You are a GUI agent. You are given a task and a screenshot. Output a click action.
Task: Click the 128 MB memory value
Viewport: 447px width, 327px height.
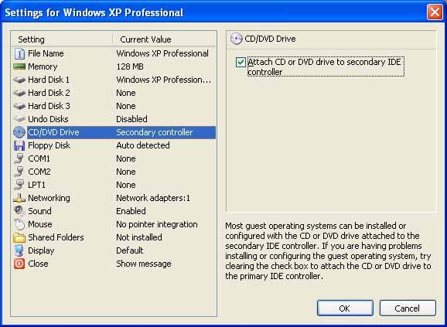[130, 66]
